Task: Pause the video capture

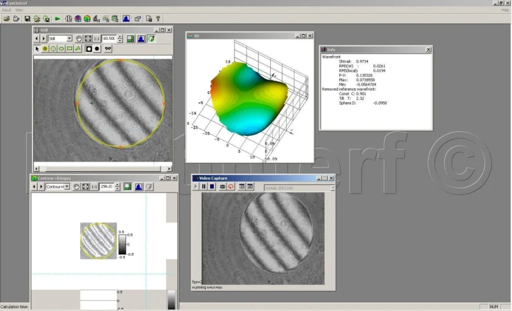Action: [204, 186]
